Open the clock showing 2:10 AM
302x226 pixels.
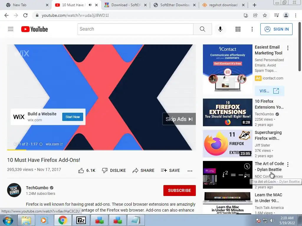pos(287,220)
